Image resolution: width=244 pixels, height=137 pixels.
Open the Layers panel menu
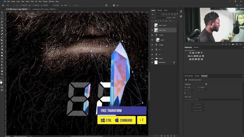(x=177, y=10)
